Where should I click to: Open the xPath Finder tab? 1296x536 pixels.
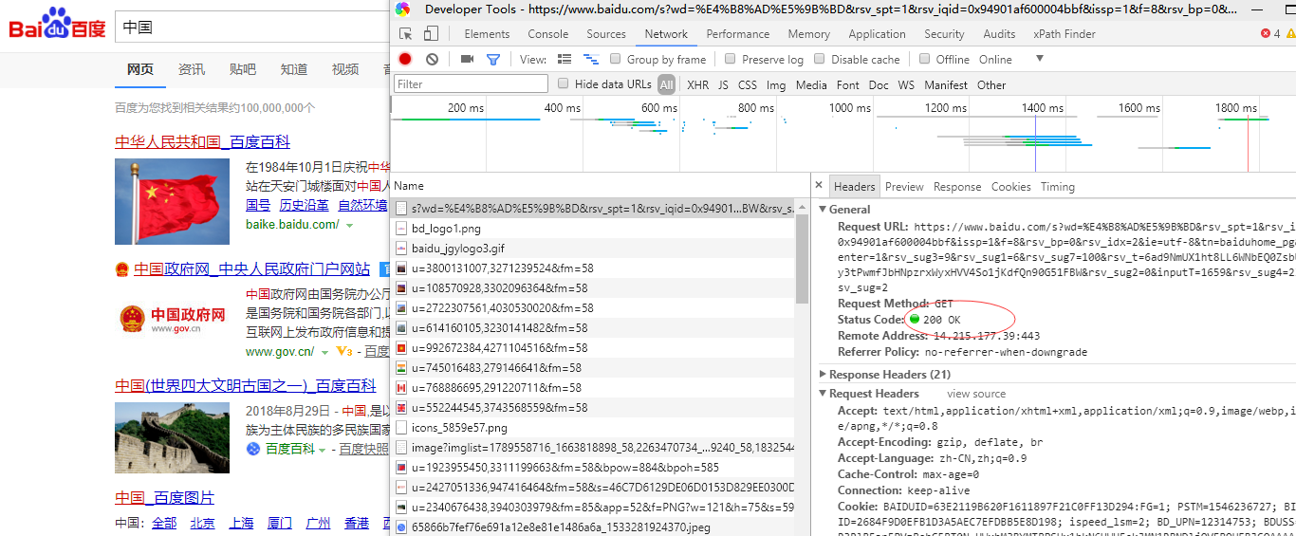tap(1065, 34)
